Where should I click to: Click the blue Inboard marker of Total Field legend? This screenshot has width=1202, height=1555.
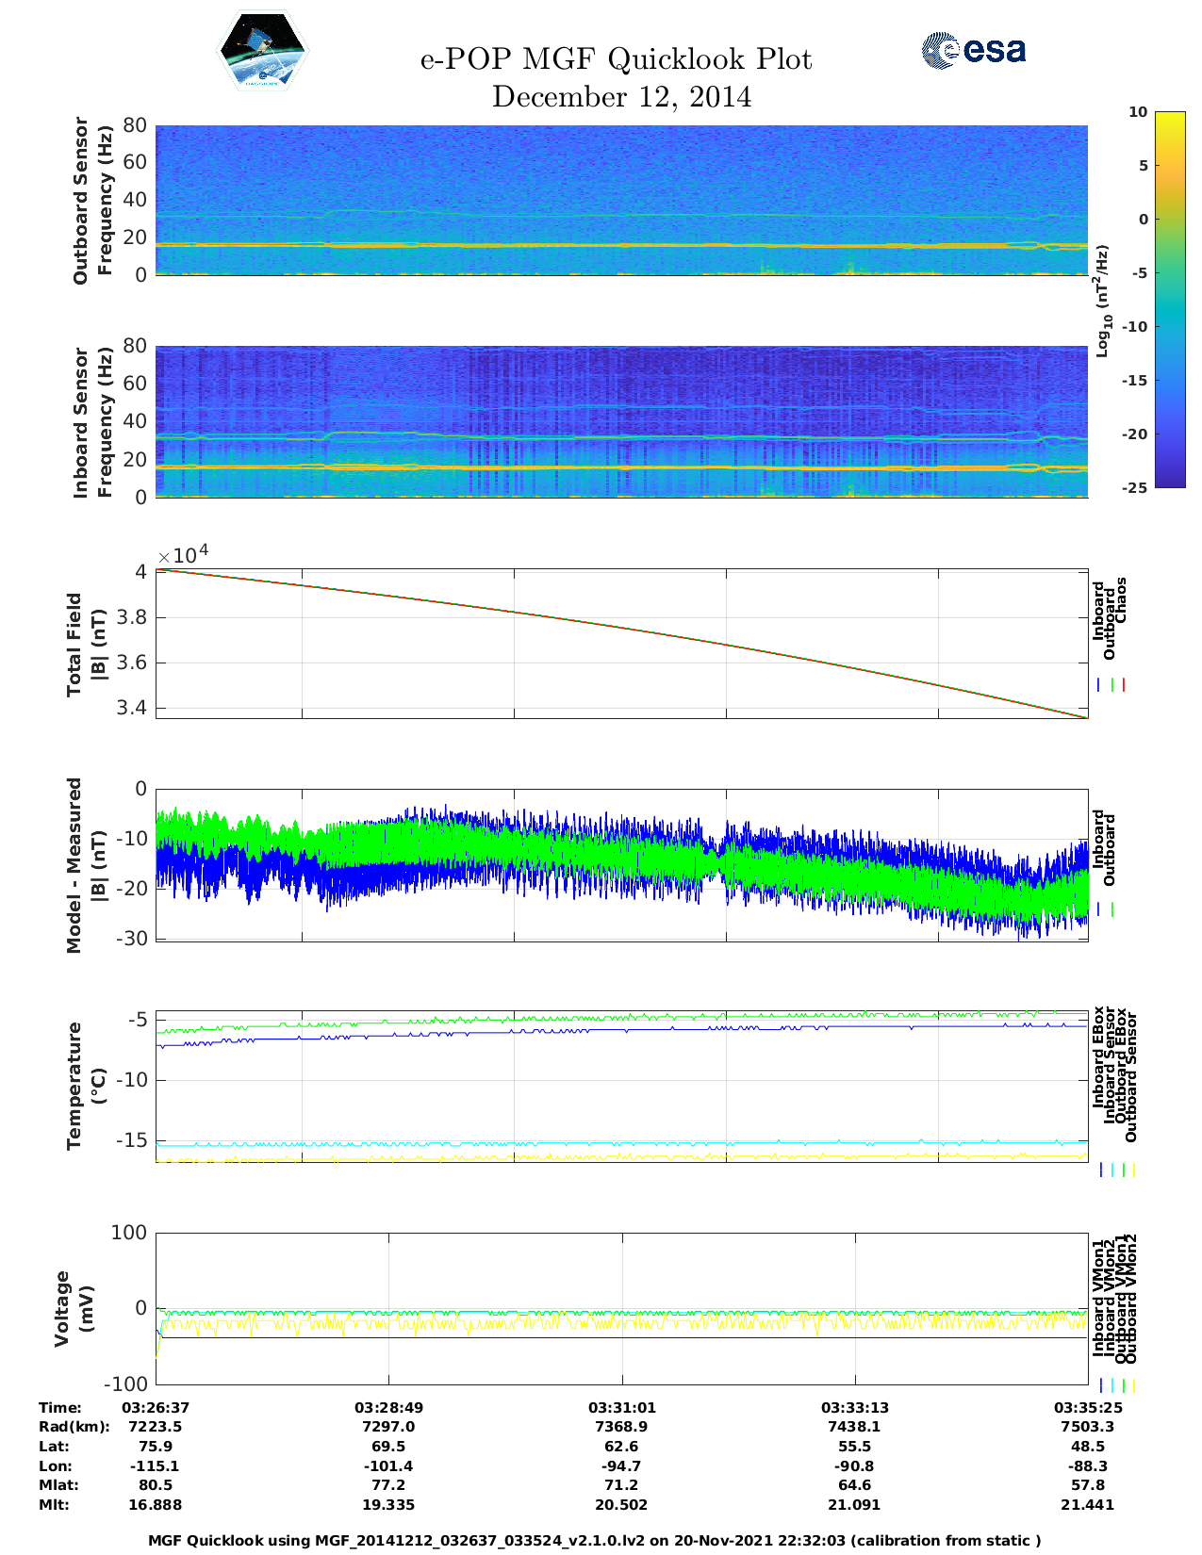point(1099,685)
